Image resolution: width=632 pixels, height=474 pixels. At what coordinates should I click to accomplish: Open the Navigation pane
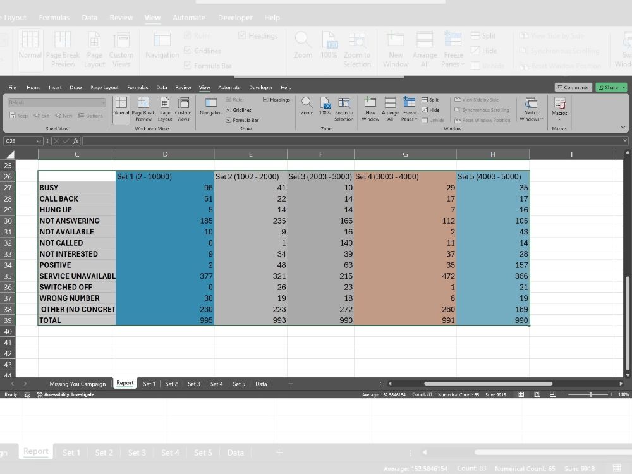tap(211, 107)
